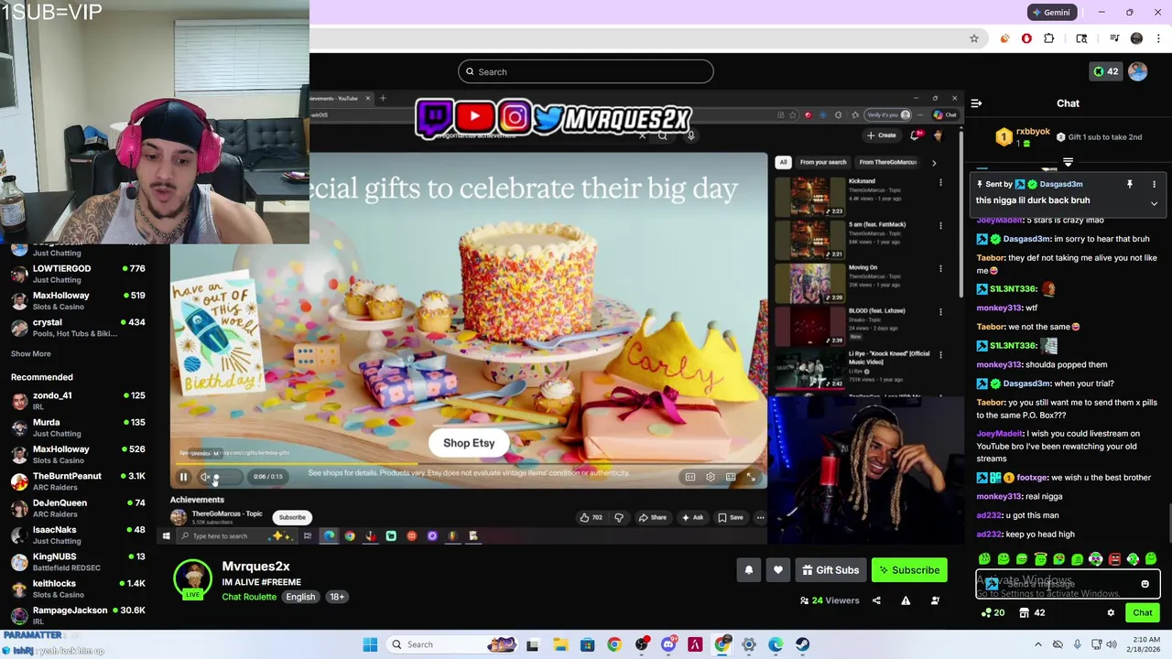
Task: Adjust the YouTube volume slider
Action: coord(227,476)
